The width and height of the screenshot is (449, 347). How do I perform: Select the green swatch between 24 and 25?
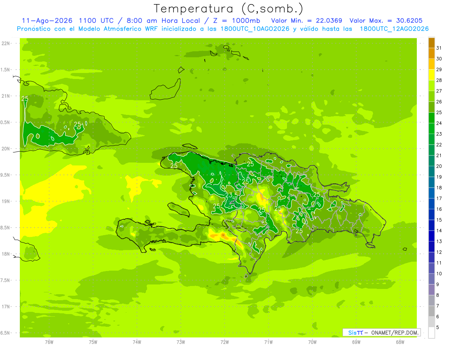[x=431, y=118]
